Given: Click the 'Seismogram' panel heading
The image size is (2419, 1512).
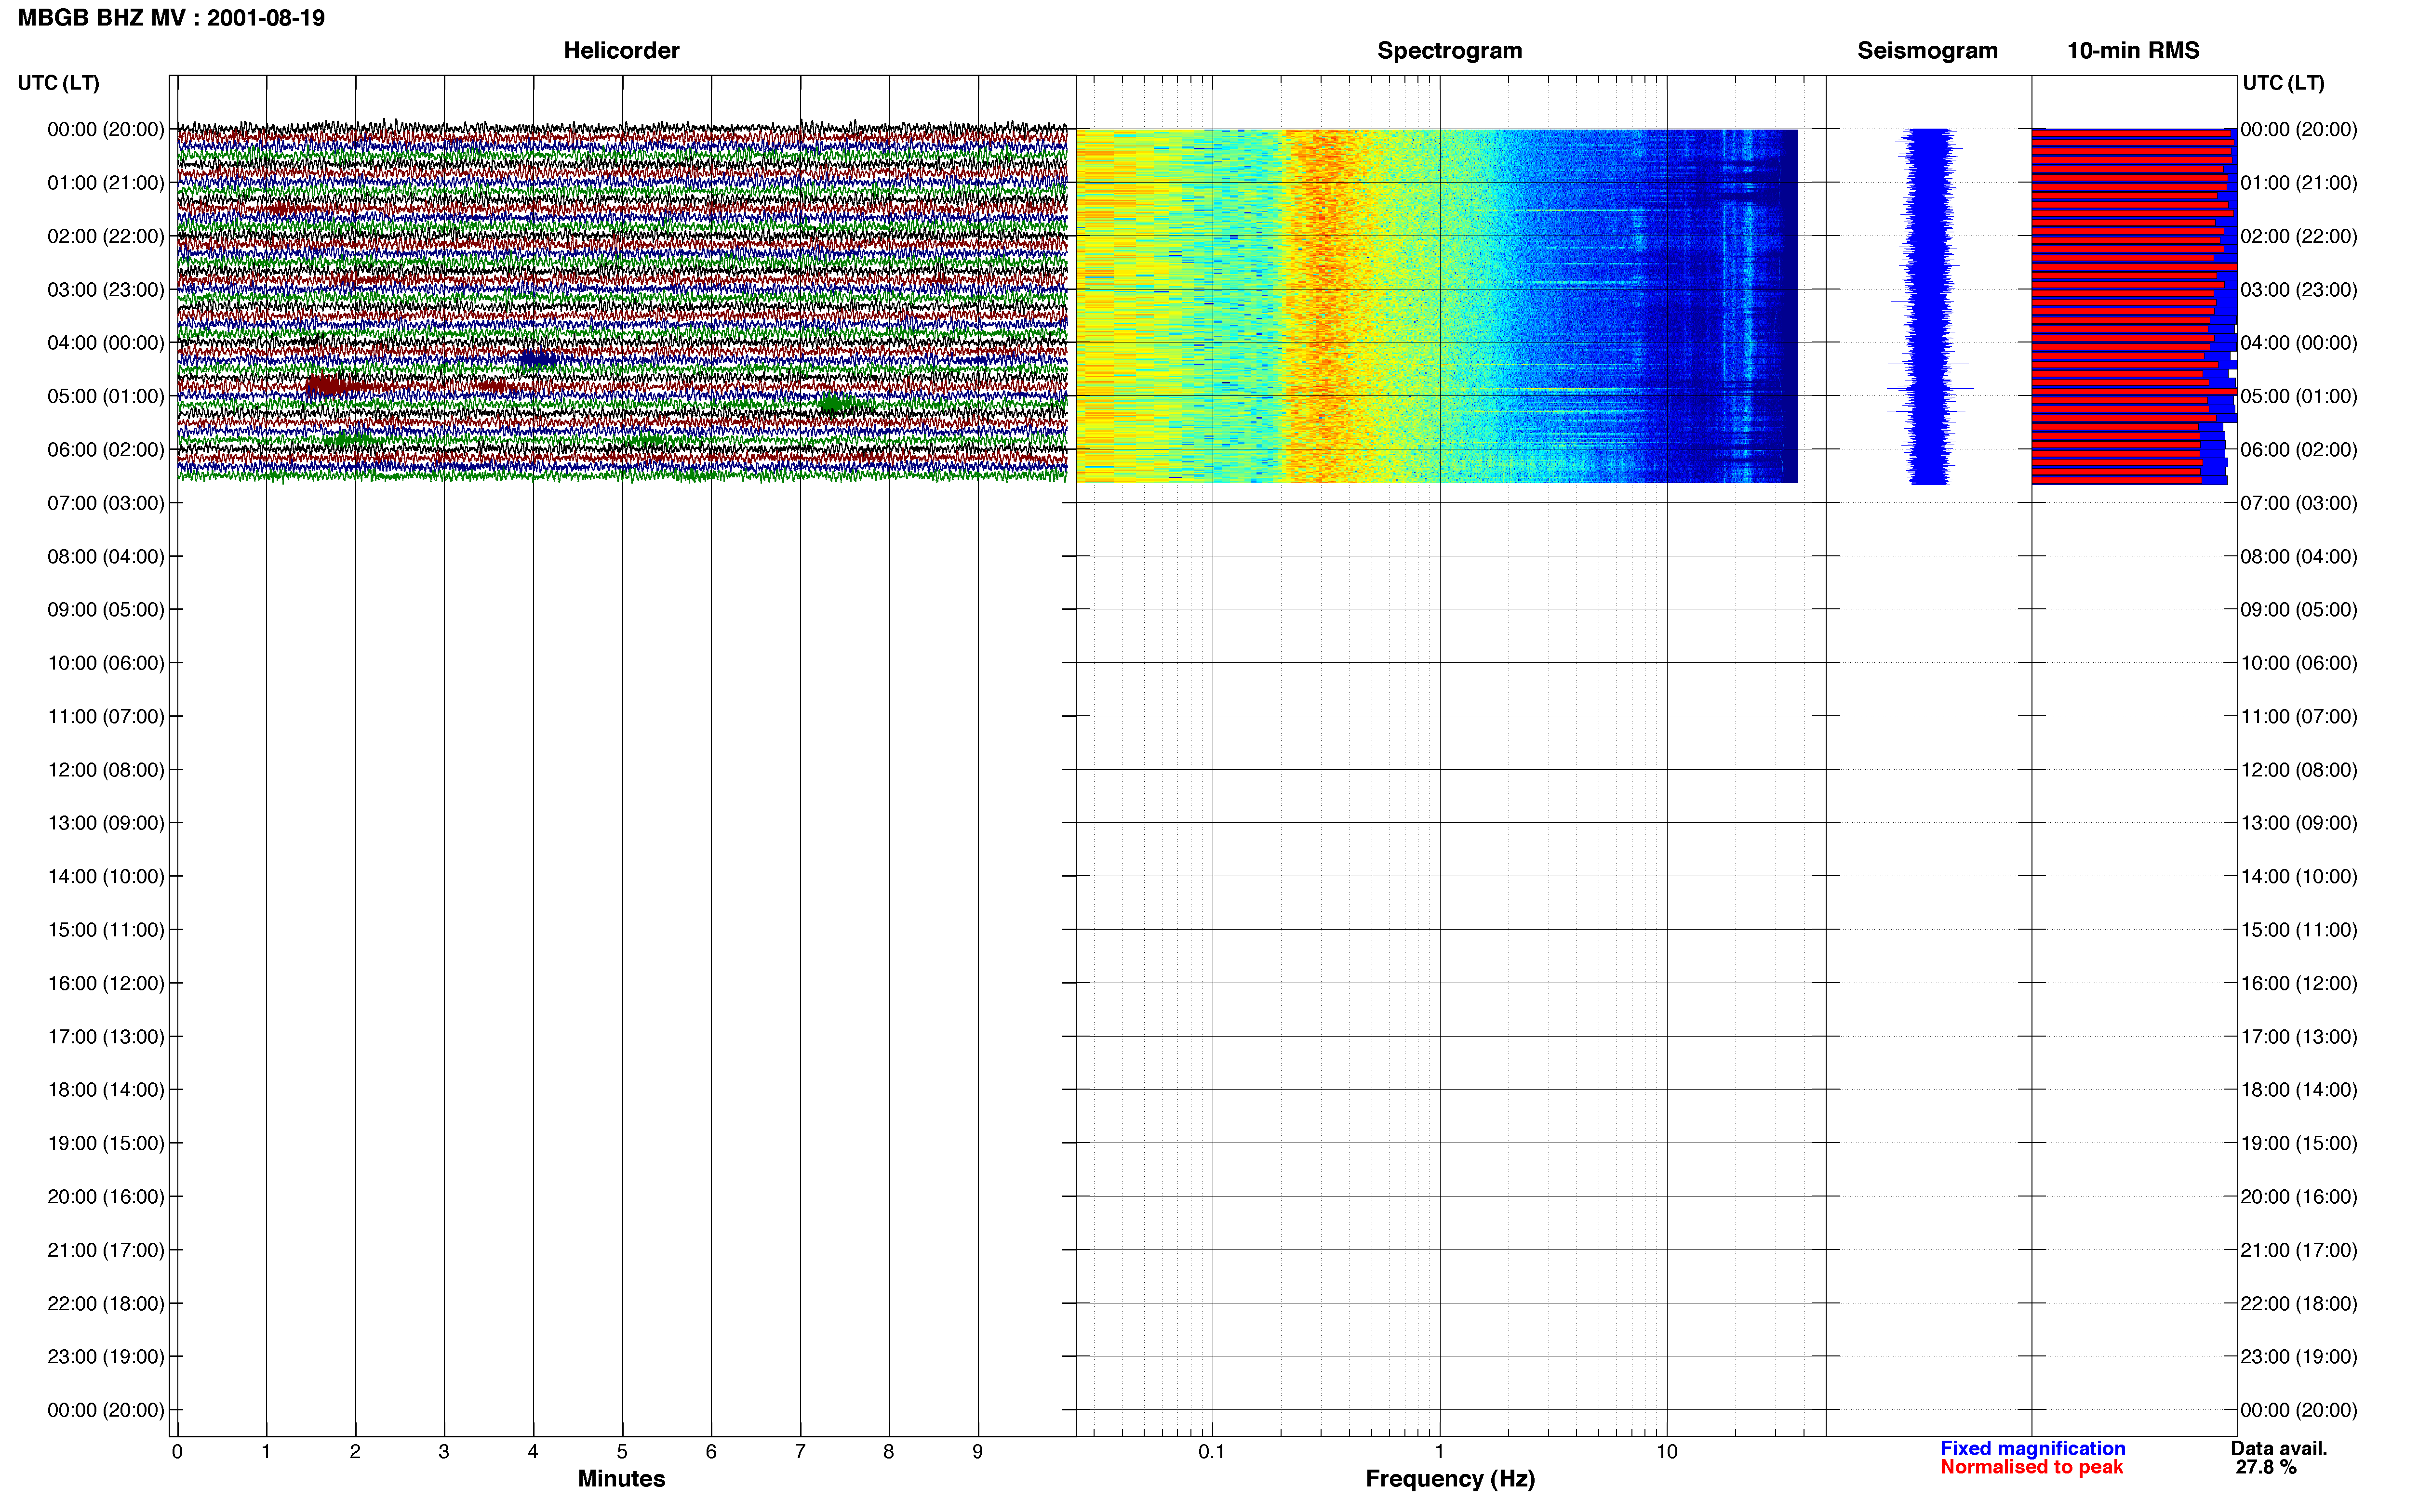Looking at the screenshot, I should pyautogui.click(x=1927, y=50).
